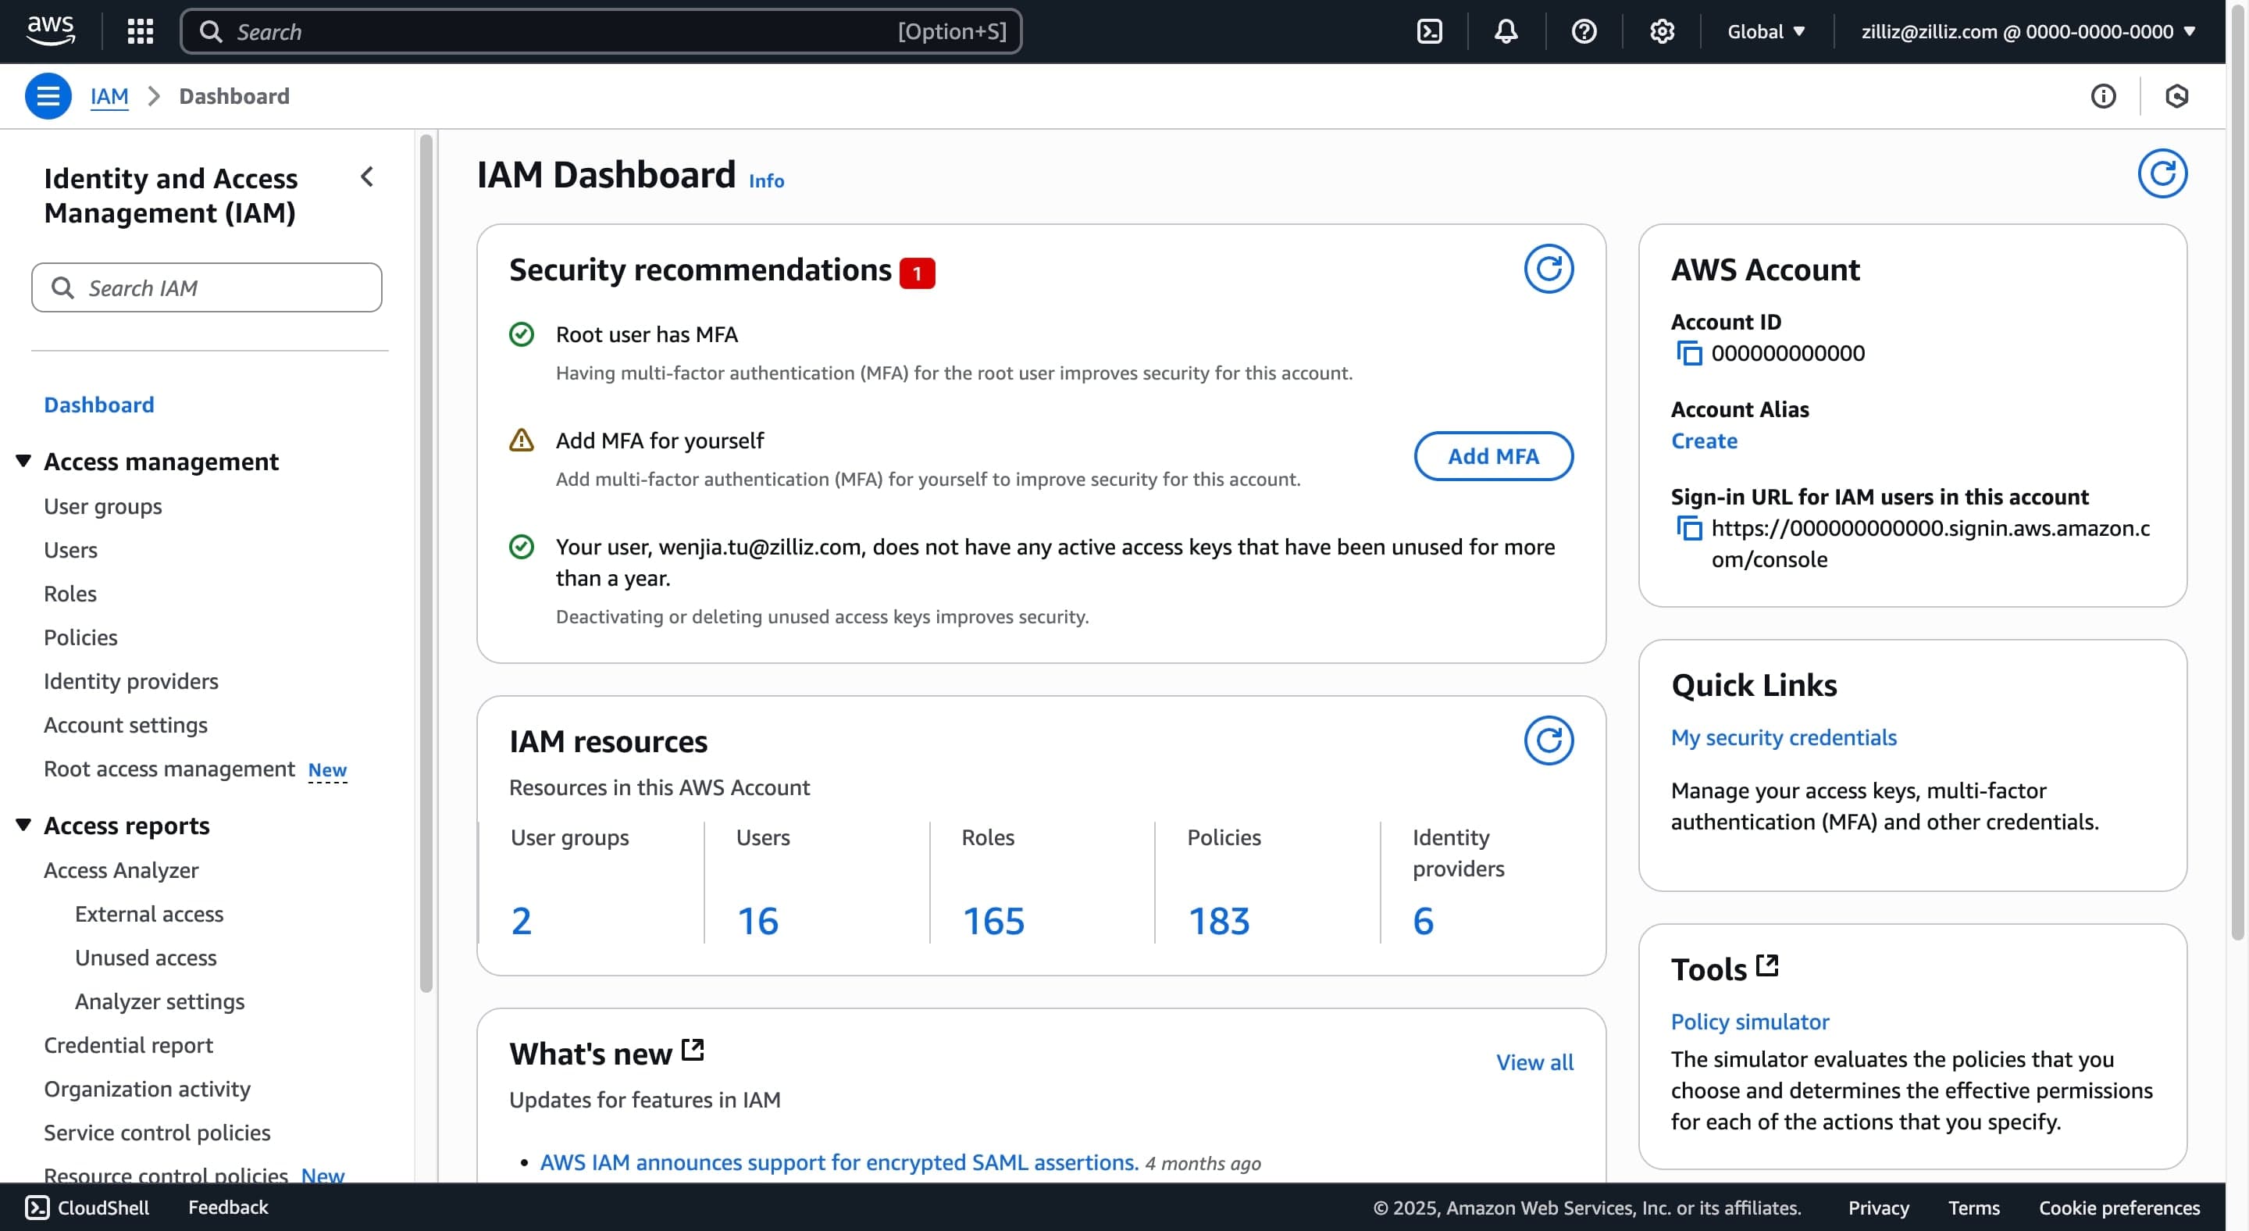This screenshot has width=2249, height=1231.
Task: Open User groups in the sidebar
Action: point(103,506)
